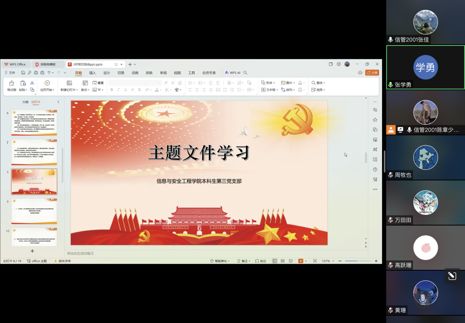The height and width of the screenshot is (323, 465).
Task: Open the Animation (动画) ribbon tab
Action: 135,73
